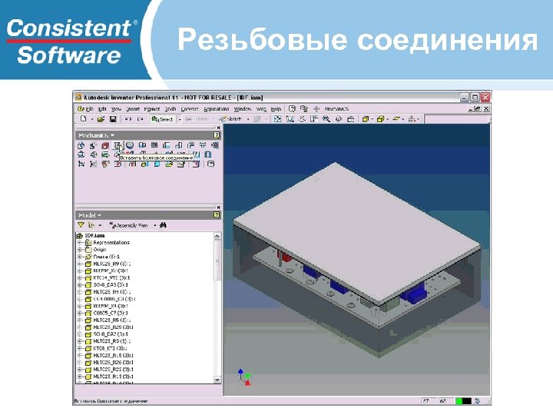Open the Assembly View dropdown
Screen dimensions: 553x415
[154, 225]
